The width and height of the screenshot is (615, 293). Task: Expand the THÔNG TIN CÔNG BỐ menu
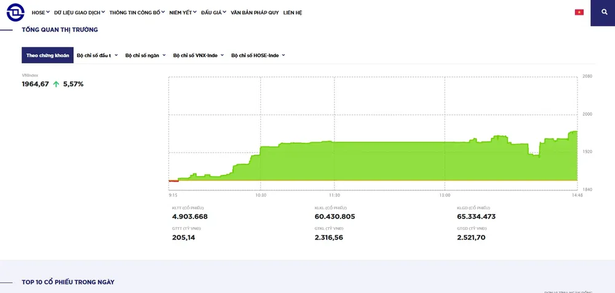tap(137, 12)
